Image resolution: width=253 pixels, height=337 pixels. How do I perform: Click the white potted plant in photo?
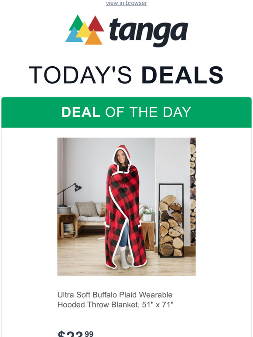[147, 214]
